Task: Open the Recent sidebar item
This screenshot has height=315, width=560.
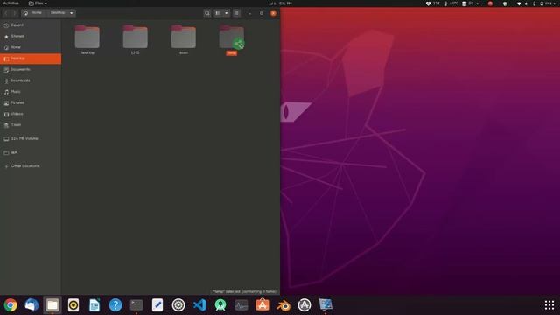Action: pos(31,25)
